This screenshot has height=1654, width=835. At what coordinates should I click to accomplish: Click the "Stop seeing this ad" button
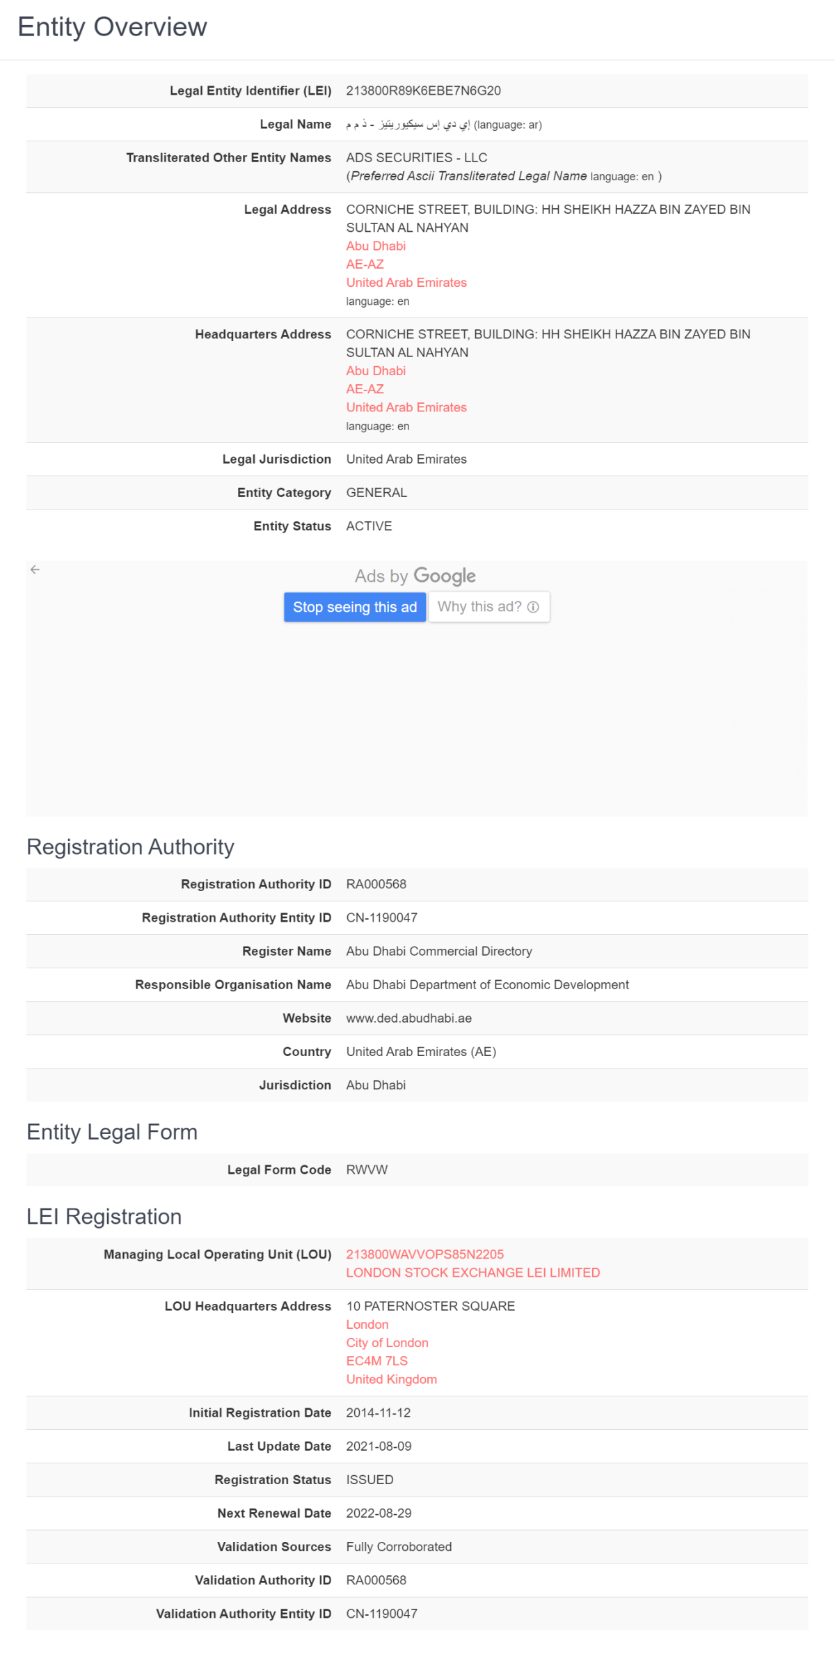355,607
